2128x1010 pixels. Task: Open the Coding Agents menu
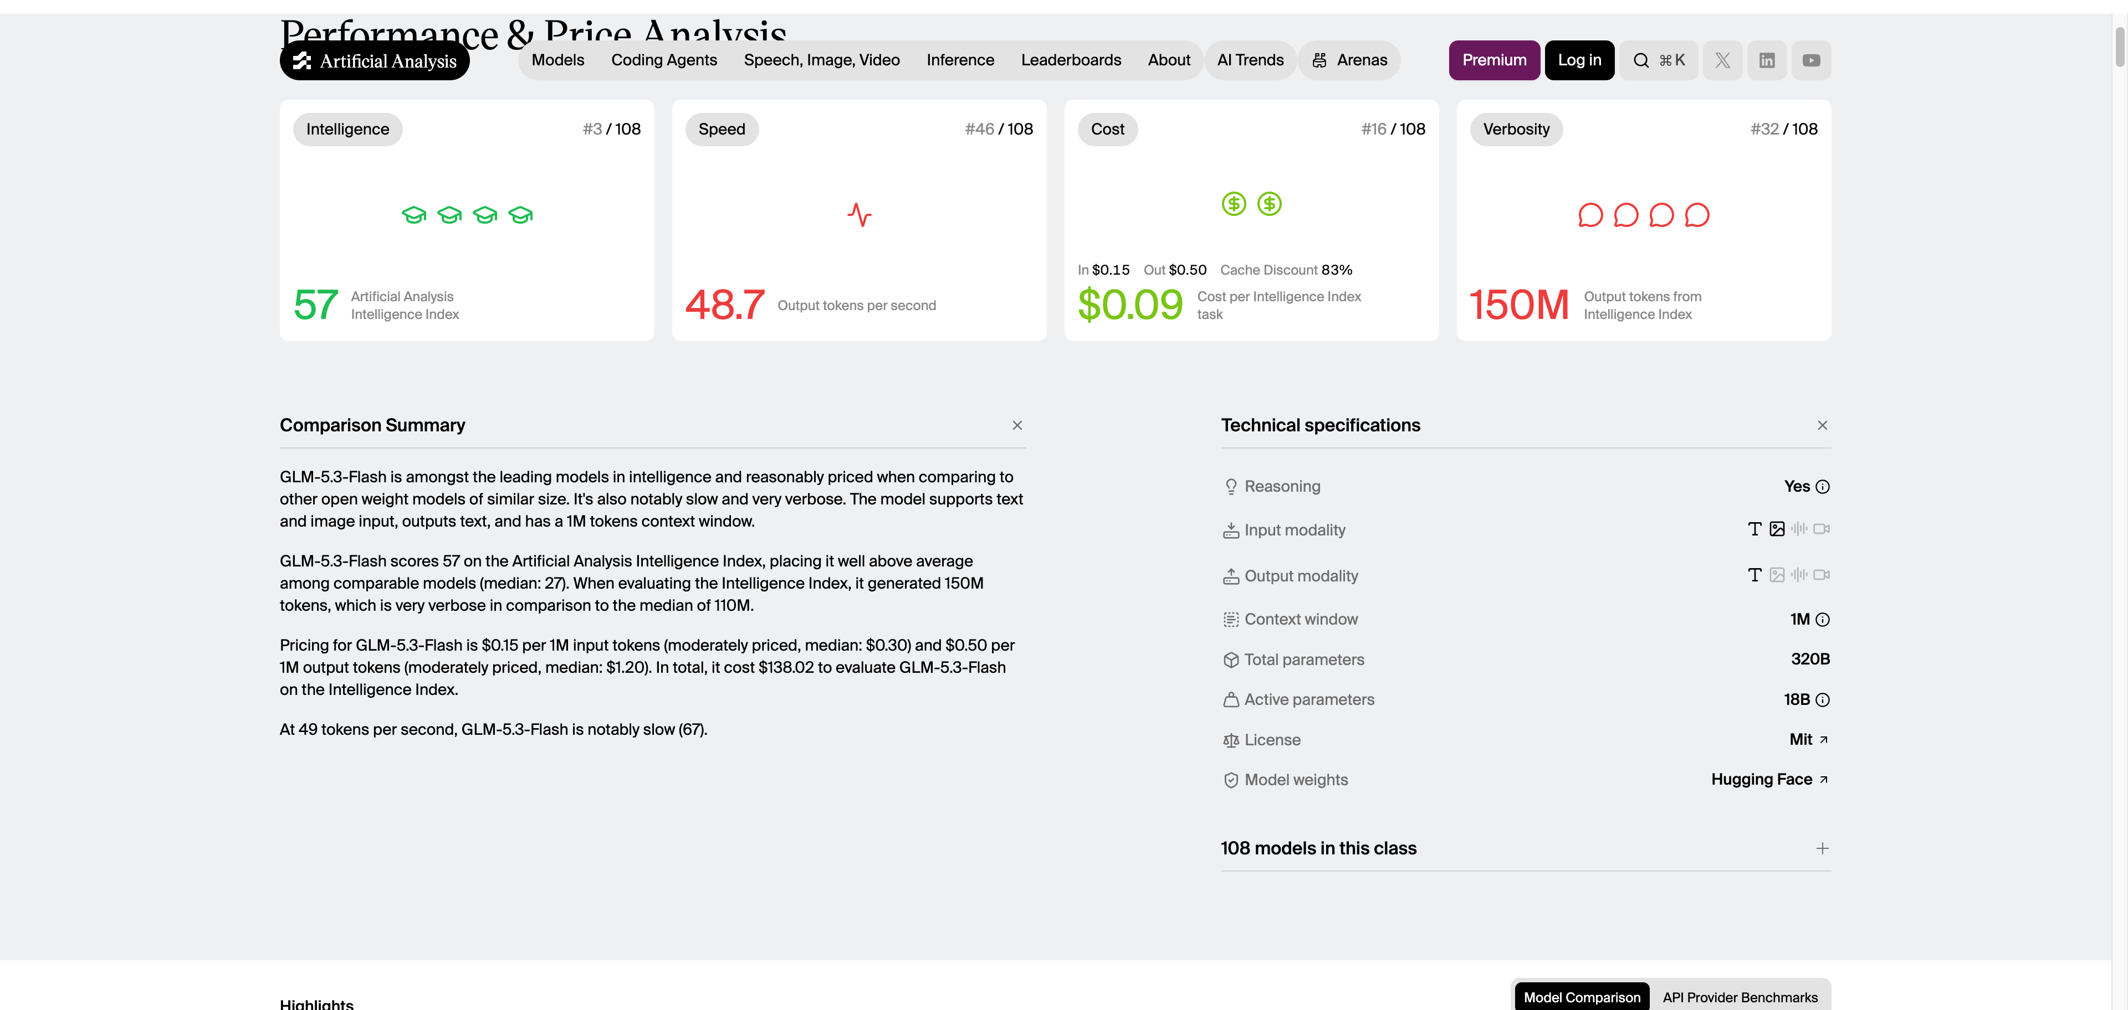(x=664, y=60)
